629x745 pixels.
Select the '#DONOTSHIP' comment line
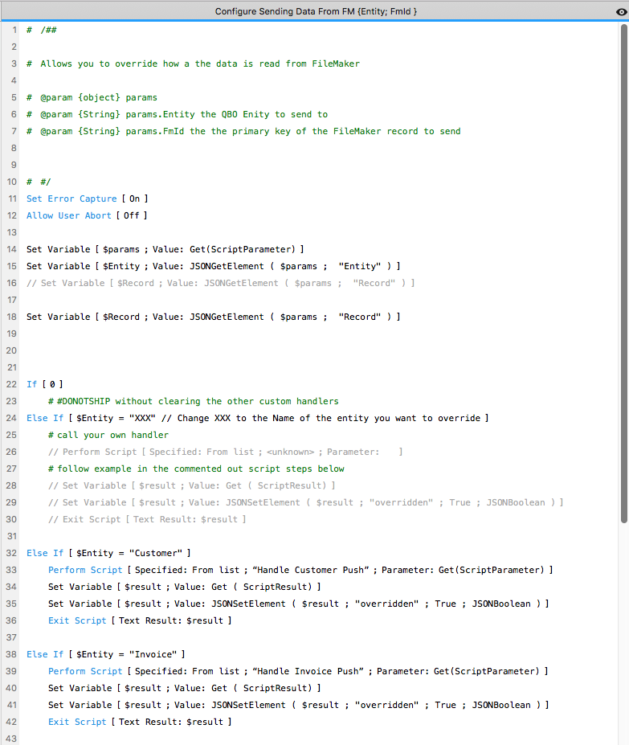(x=194, y=401)
